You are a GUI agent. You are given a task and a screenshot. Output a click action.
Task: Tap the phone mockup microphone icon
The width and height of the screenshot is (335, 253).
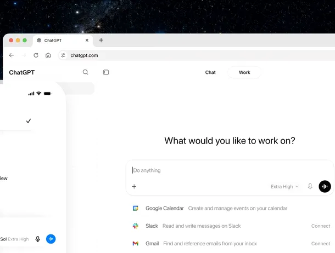pos(37,239)
